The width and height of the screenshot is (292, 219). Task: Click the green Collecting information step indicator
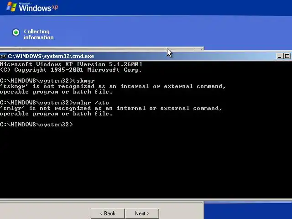coord(16,32)
